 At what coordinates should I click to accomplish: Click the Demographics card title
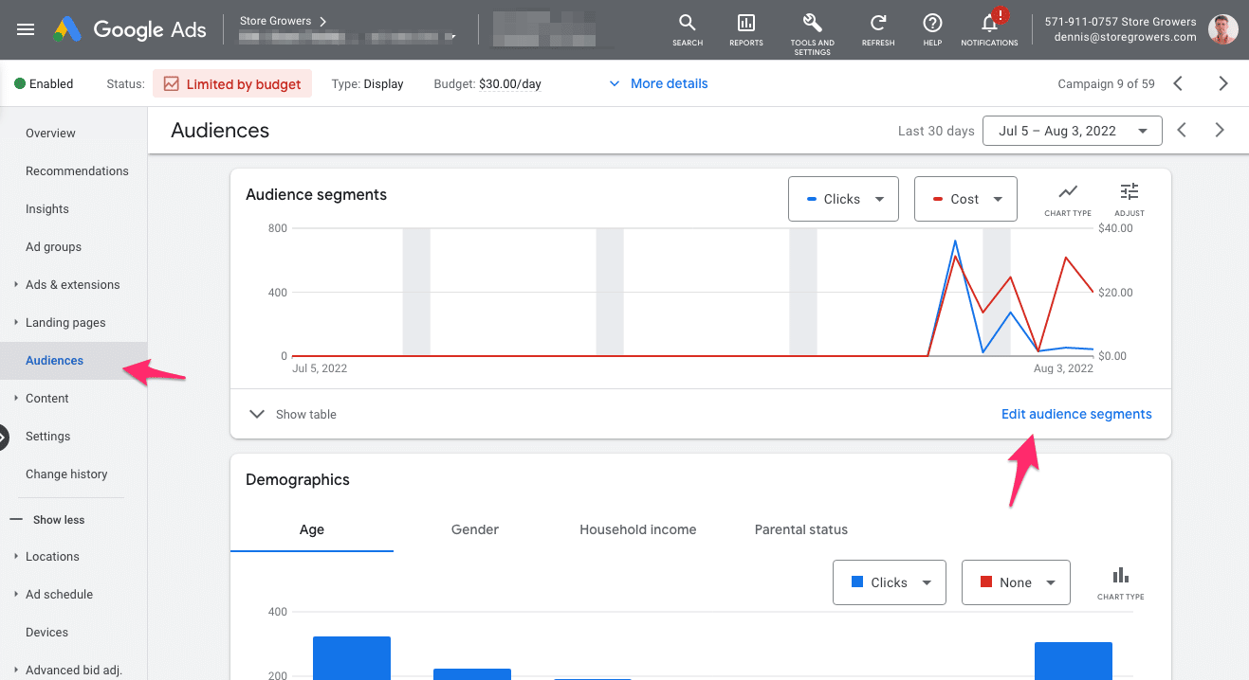(298, 479)
